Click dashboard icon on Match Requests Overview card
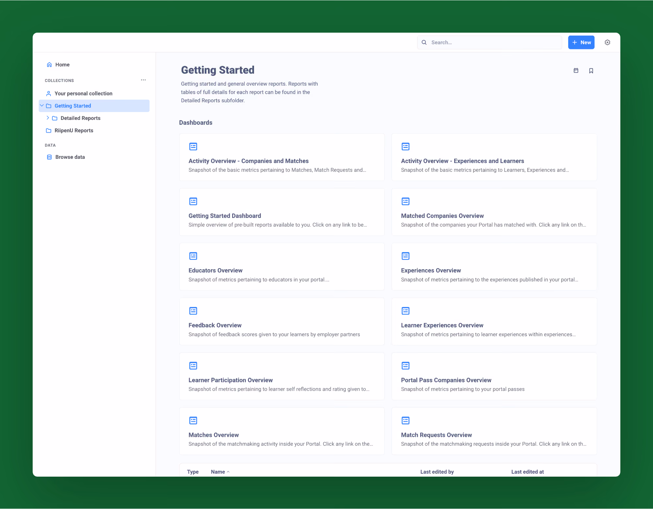This screenshot has height=509, width=653. pos(406,420)
